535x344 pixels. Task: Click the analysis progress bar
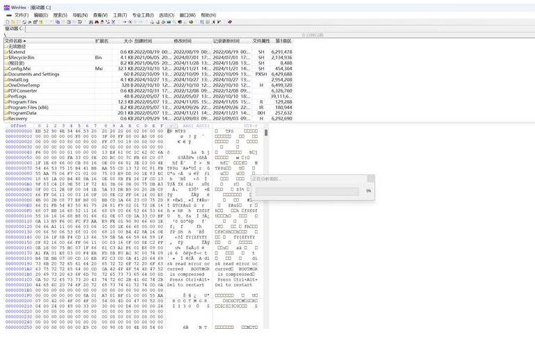(307, 190)
